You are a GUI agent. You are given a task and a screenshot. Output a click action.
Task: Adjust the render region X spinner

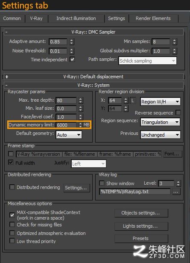click(x=126, y=100)
